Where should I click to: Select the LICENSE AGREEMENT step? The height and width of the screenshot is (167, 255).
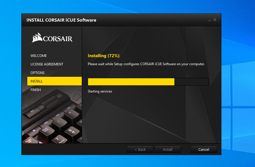(47, 64)
